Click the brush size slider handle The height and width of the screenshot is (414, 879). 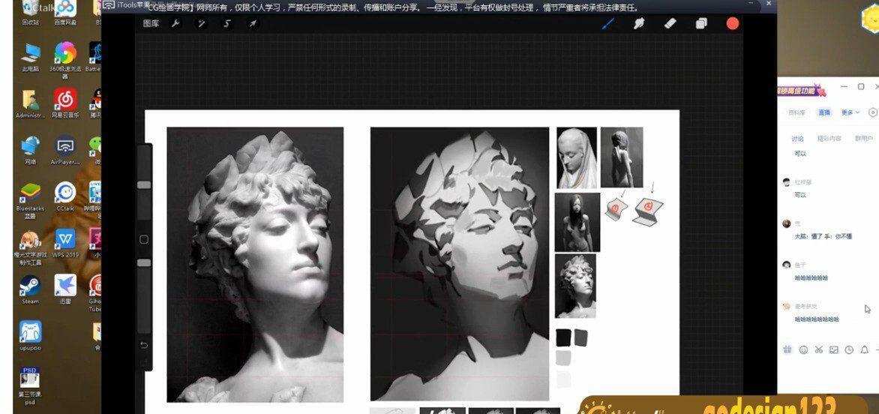[144, 184]
